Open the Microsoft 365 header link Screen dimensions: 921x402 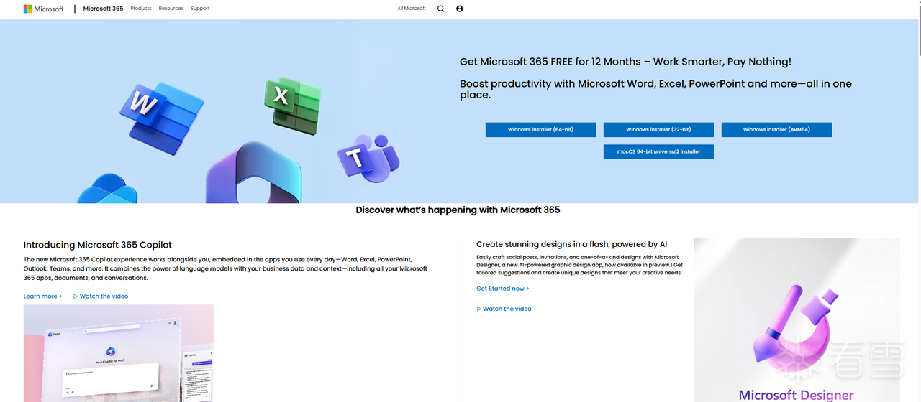coord(103,9)
